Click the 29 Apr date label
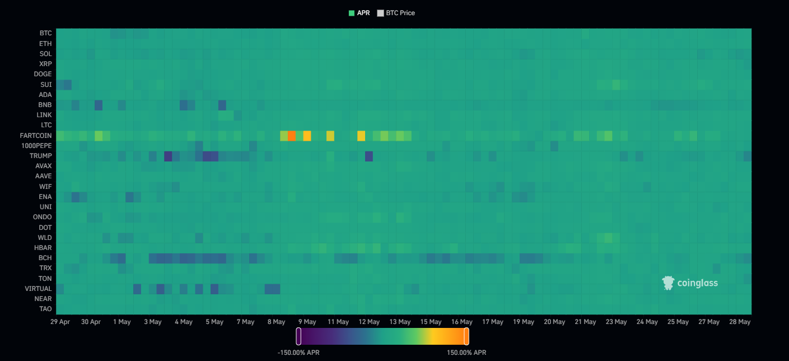789x361 pixels. (60, 322)
